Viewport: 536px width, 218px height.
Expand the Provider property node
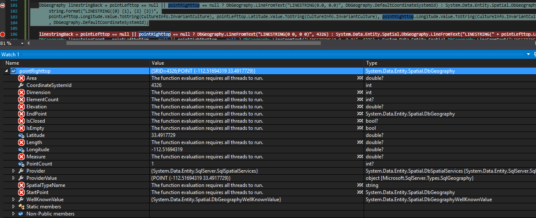pos(13,171)
